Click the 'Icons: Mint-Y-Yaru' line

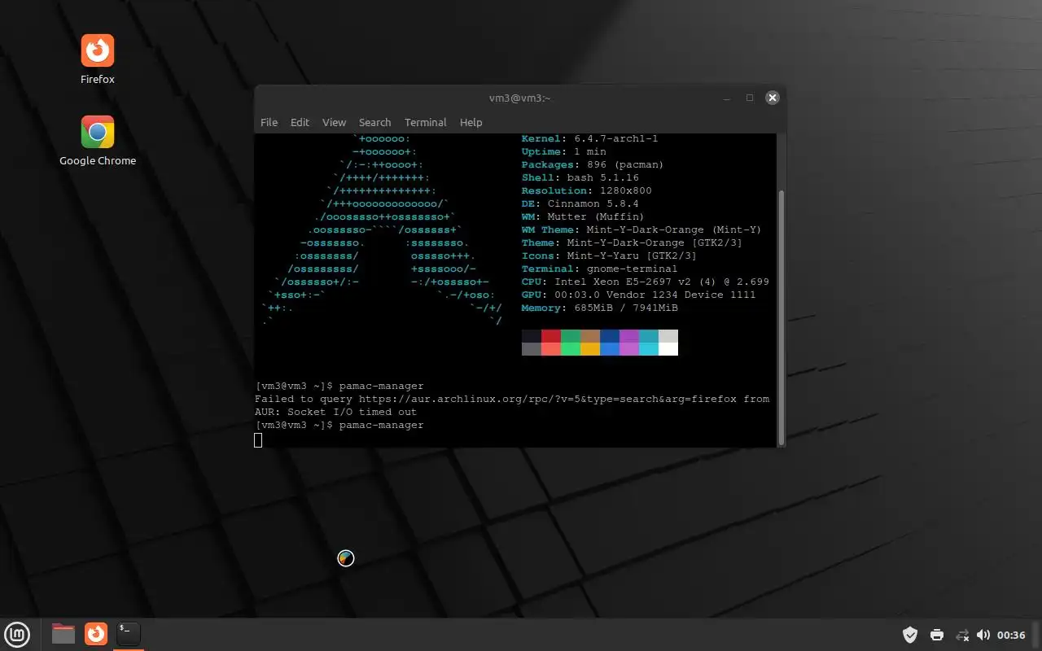pyautogui.click(x=609, y=256)
